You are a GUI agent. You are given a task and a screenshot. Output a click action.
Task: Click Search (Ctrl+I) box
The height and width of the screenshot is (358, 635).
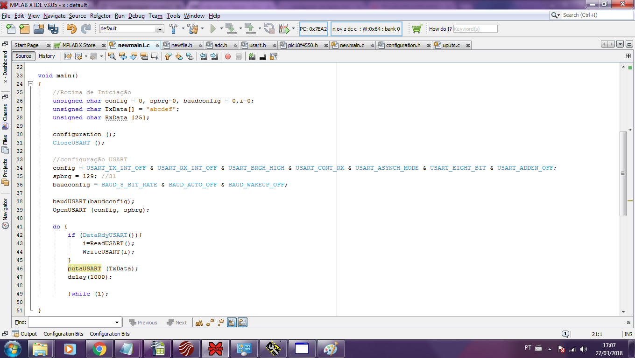pyautogui.click(x=592, y=15)
